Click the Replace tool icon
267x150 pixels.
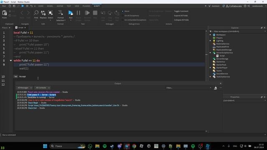pyautogui.click(x=43, y=13)
